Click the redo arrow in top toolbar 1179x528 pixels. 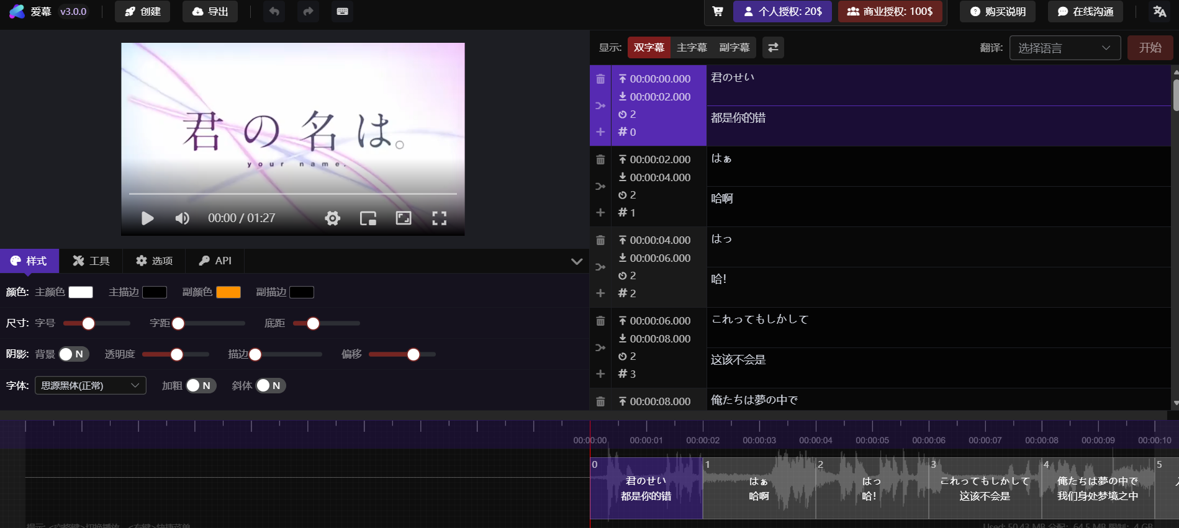[309, 11]
